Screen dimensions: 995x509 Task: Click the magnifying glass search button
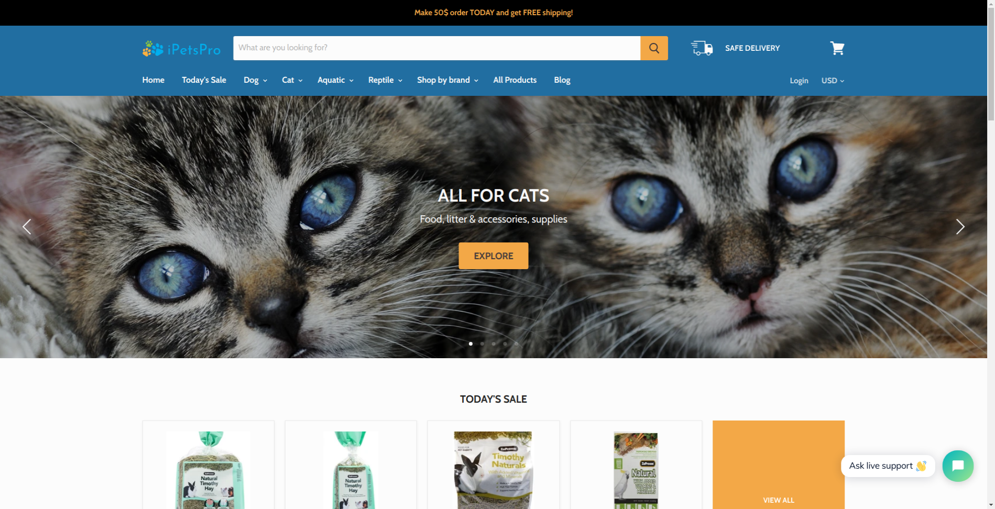(654, 48)
